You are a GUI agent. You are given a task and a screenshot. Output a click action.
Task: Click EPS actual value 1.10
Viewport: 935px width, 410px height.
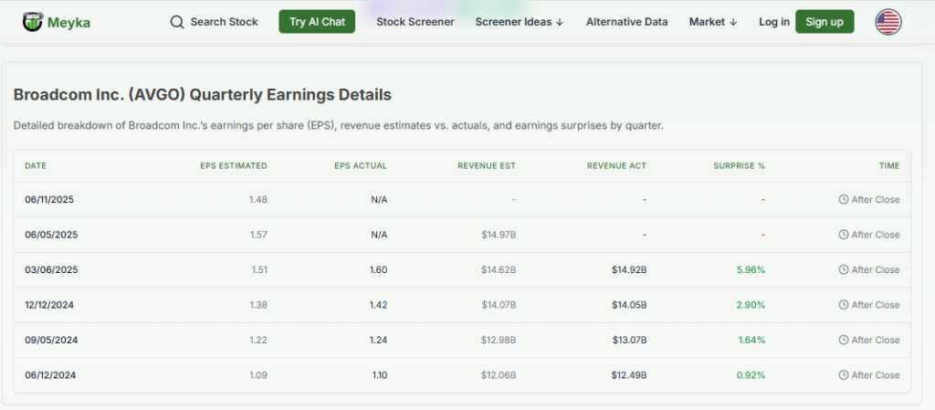tap(378, 375)
